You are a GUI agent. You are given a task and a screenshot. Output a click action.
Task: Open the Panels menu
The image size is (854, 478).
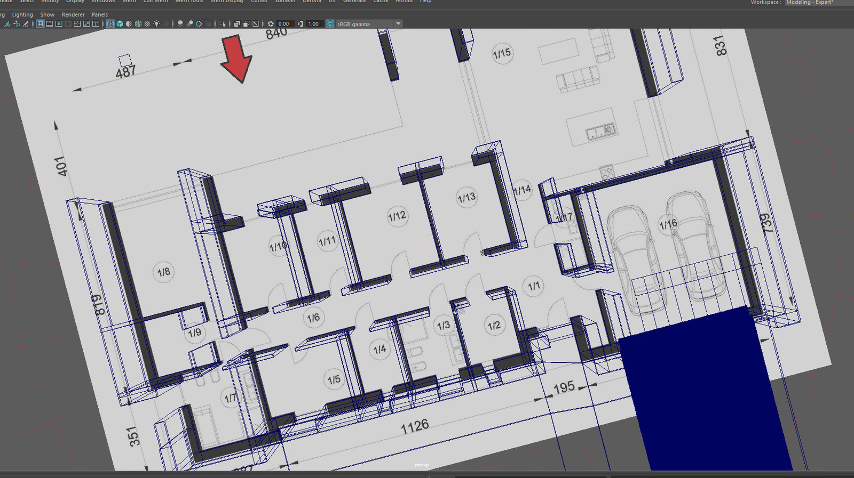(100, 14)
